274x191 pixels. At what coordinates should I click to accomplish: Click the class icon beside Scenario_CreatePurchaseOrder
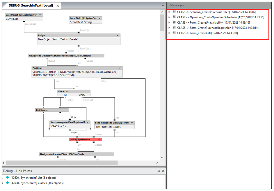(174, 12)
